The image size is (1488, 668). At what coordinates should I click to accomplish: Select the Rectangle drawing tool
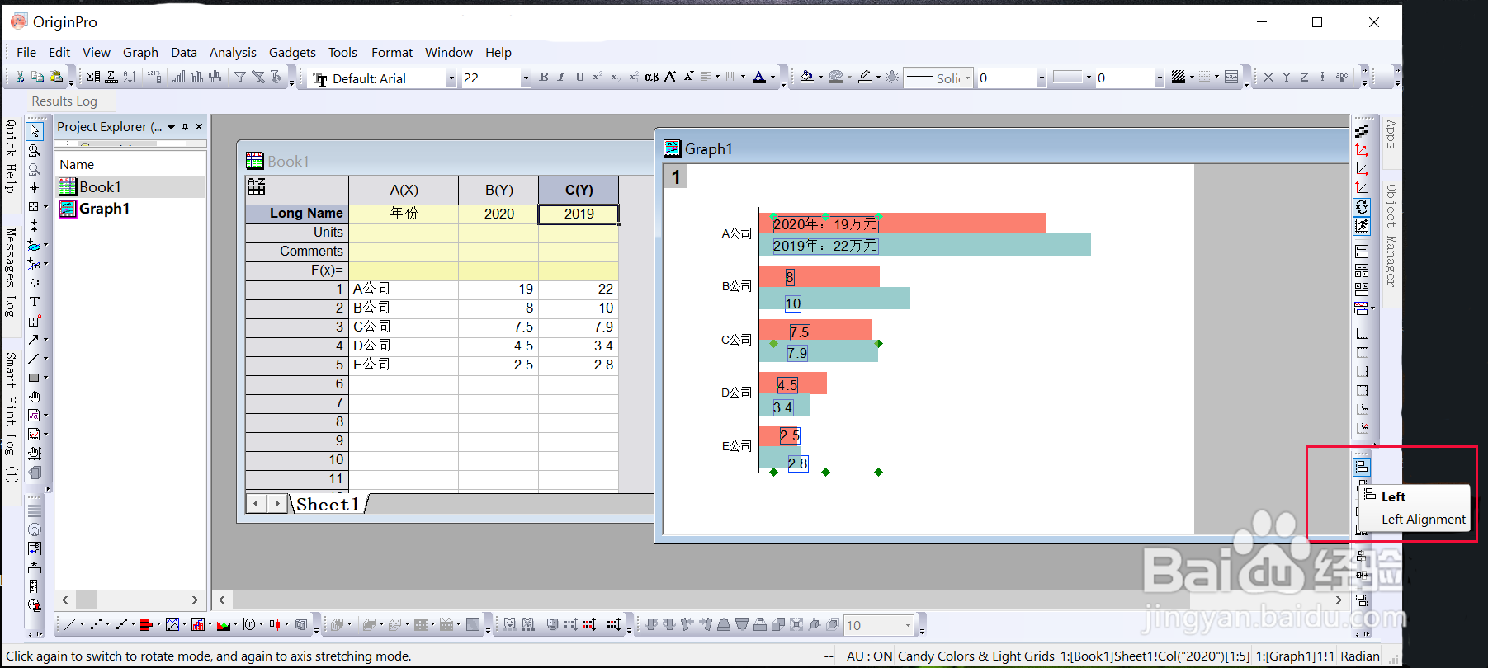(x=33, y=378)
